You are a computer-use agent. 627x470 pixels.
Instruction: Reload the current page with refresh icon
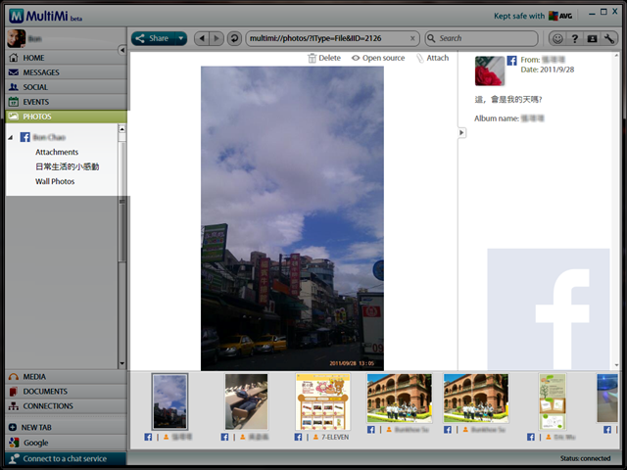click(234, 38)
